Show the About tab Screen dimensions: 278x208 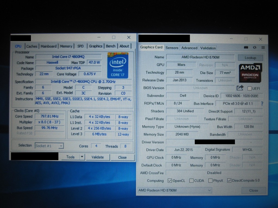pos(124,46)
